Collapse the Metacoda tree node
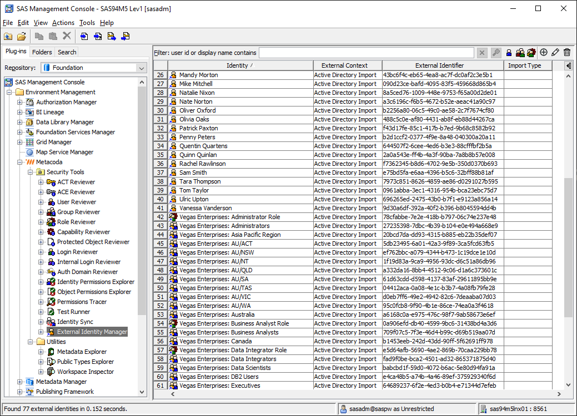 [x=20, y=162]
